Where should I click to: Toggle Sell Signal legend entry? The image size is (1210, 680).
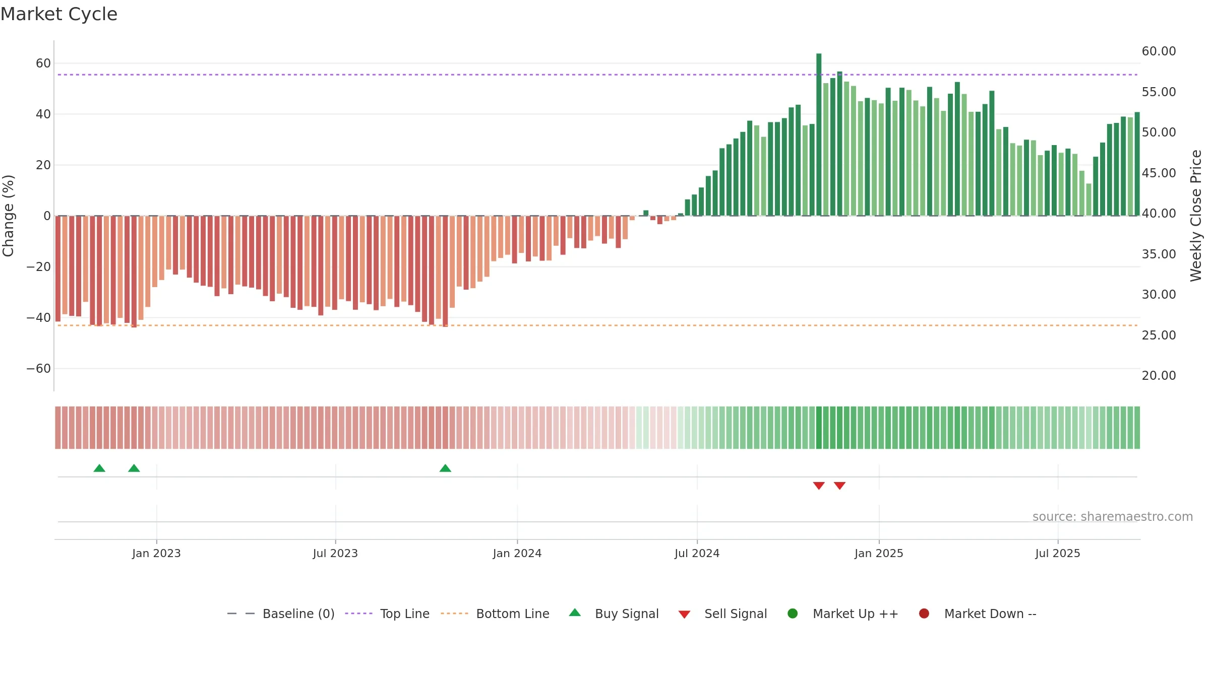[722, 614]
